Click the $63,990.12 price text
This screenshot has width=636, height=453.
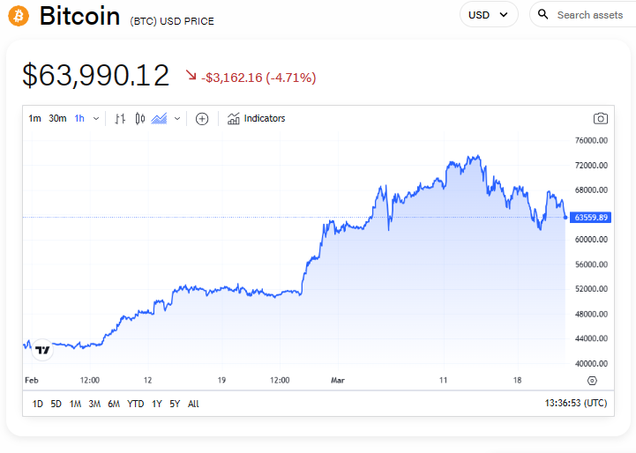pos(96,76)
